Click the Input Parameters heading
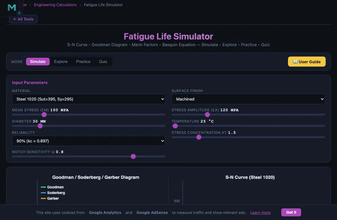Viewport: 337px width, 220px height. pos(30,83)
